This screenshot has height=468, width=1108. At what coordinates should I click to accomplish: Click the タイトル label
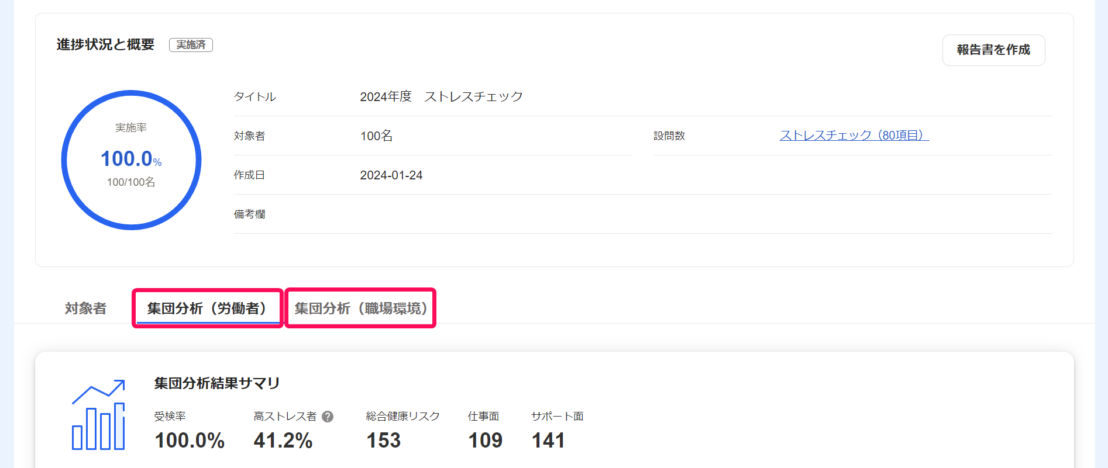(254, 97)
